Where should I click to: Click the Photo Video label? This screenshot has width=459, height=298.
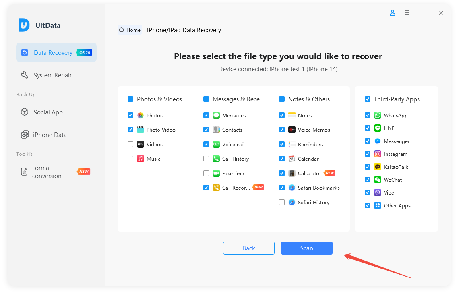tap(161, 130)
